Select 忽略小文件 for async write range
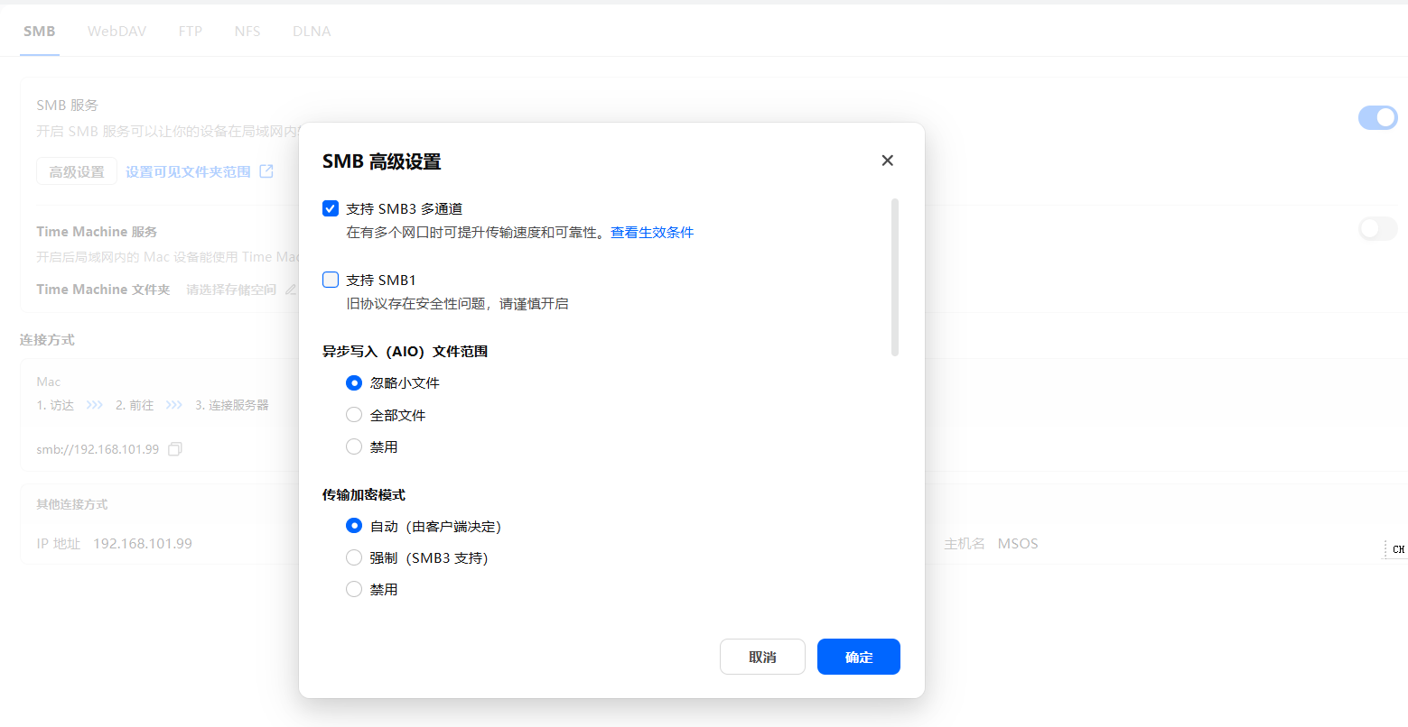1408x727 pixels. [x=354, y=383]
